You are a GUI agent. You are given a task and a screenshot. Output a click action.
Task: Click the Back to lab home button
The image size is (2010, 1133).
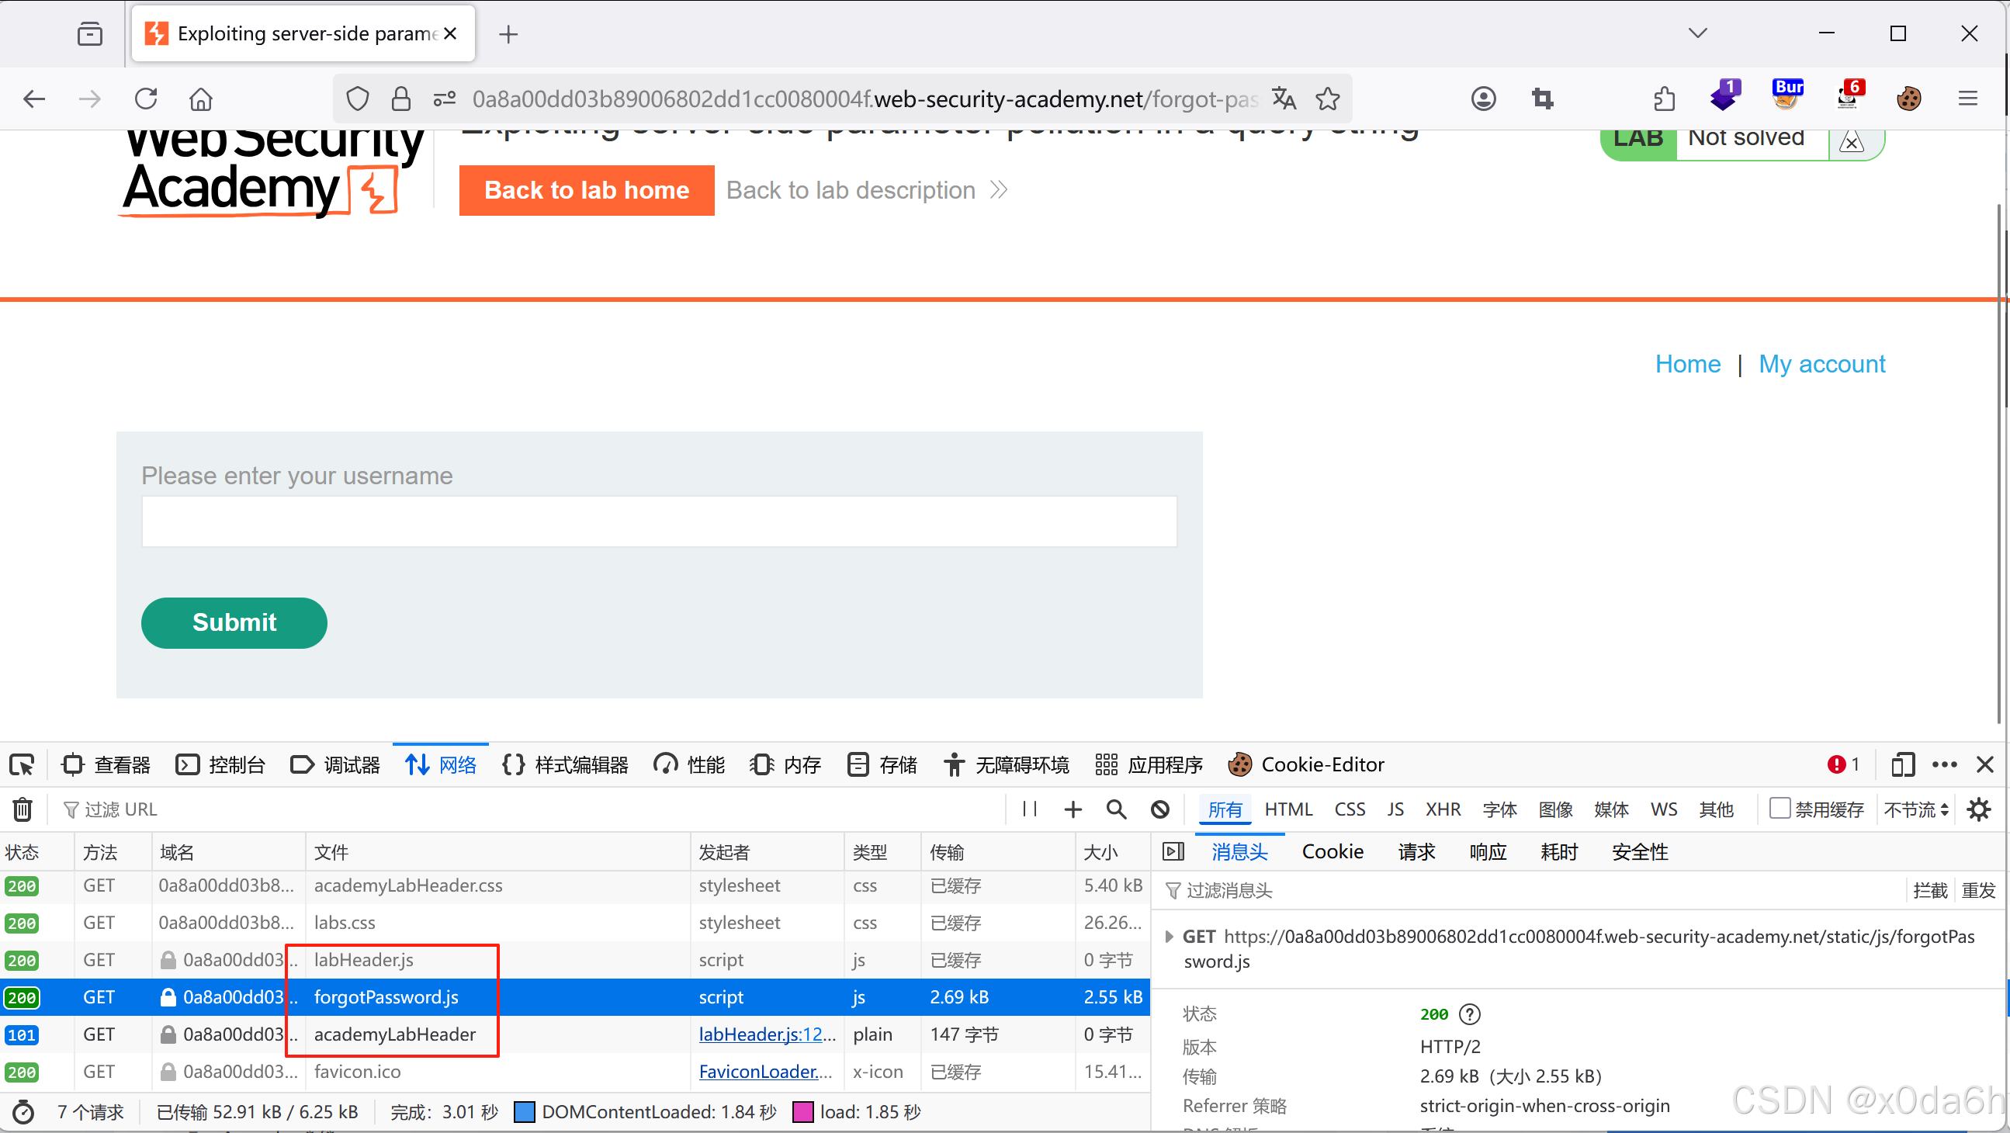[587, 189]
